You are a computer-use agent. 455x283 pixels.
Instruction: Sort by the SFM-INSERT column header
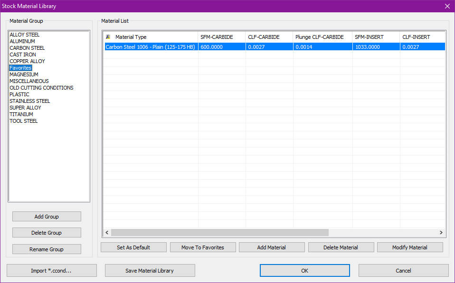370,37
